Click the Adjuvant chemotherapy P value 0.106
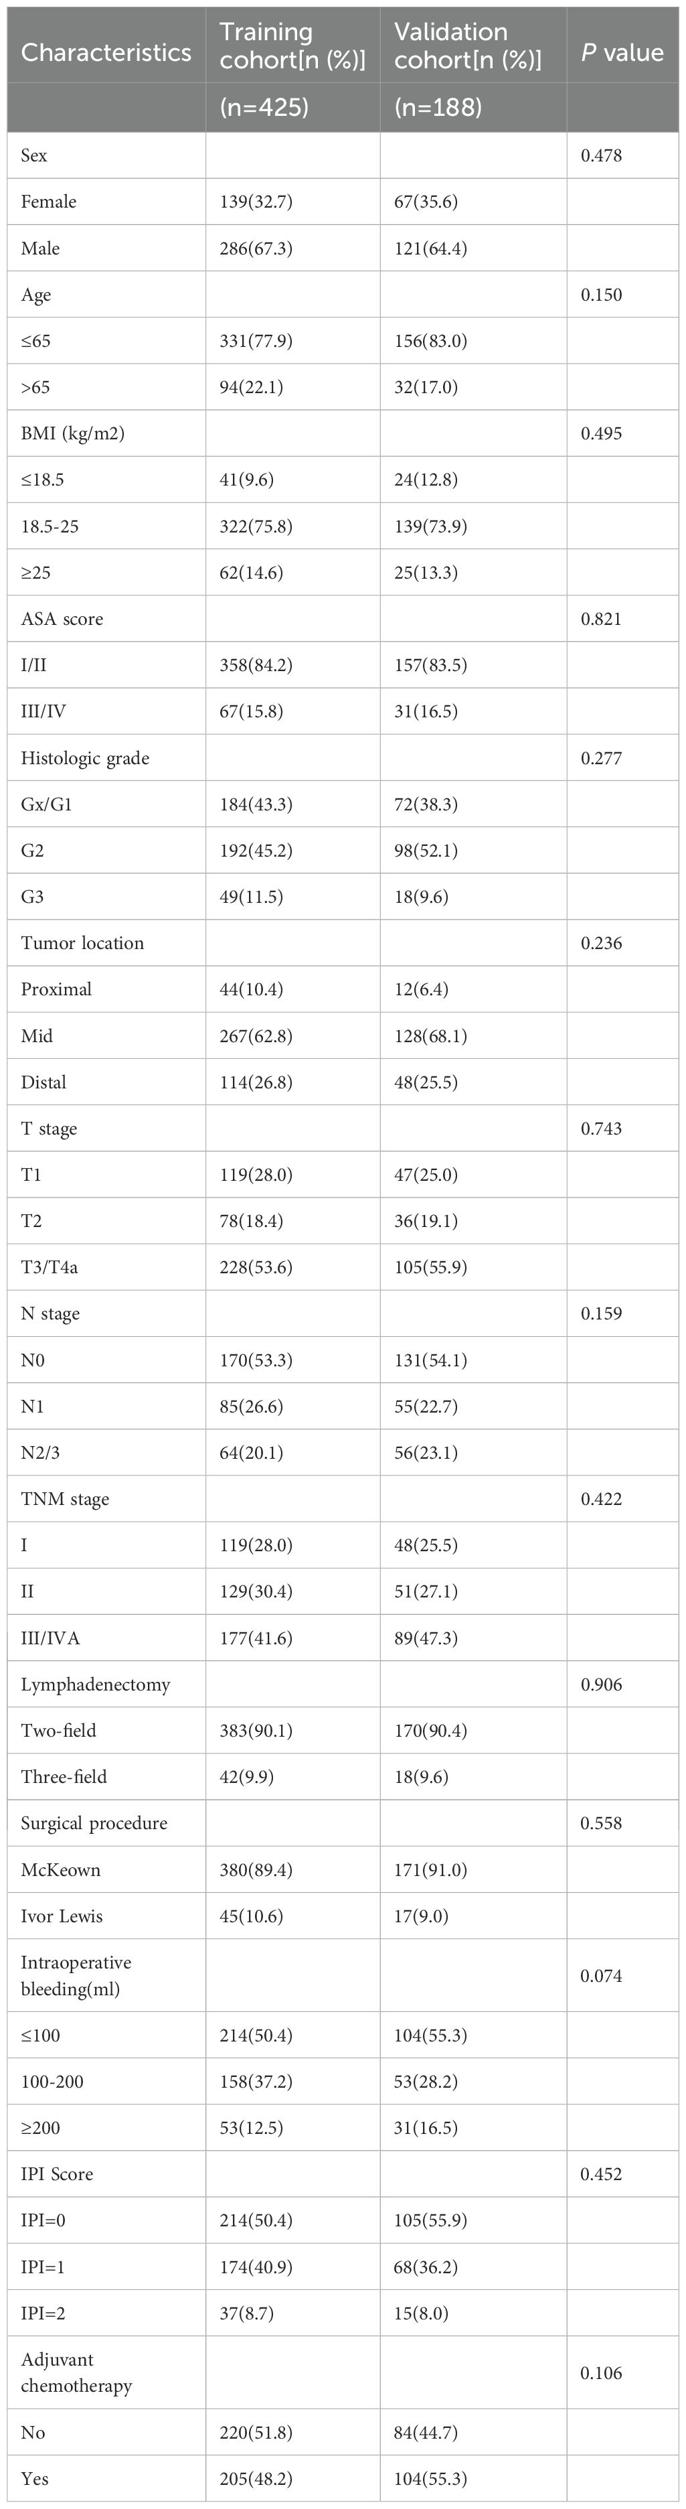This screenshot has height=2509, width=686. click(x=602, y=2372)
